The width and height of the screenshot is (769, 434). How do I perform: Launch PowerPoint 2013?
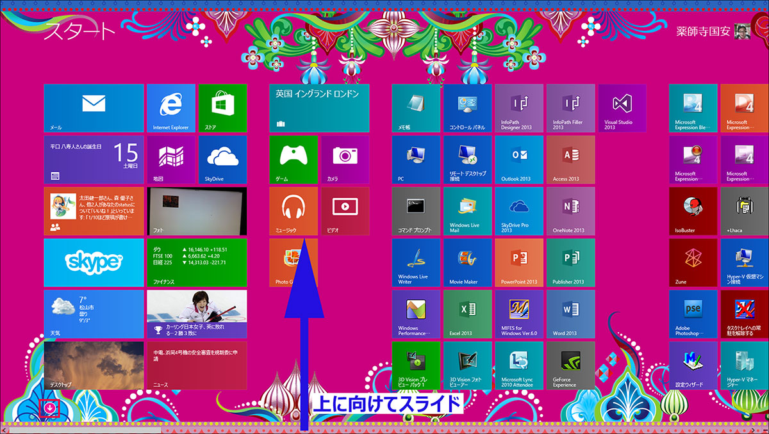point(519,262)
